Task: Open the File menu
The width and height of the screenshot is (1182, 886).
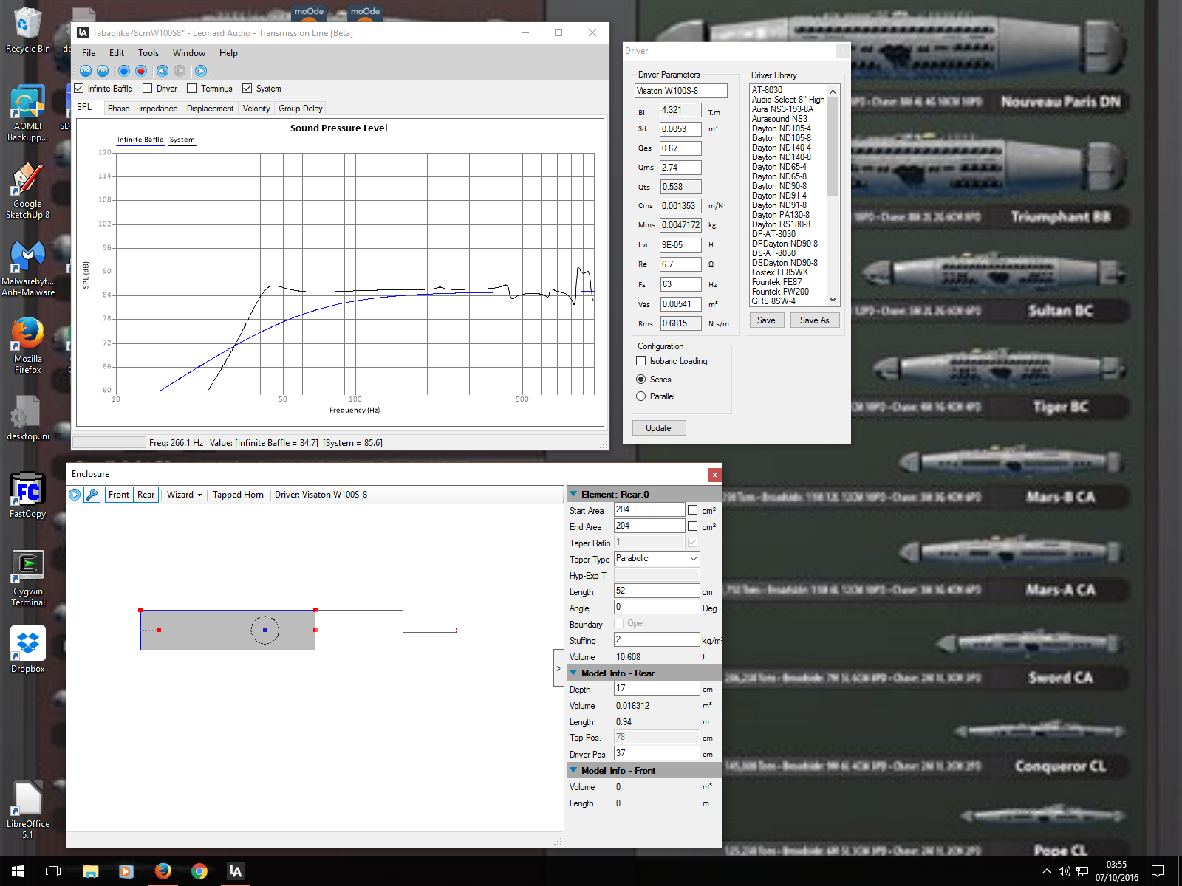Action: tap(89, 53)
